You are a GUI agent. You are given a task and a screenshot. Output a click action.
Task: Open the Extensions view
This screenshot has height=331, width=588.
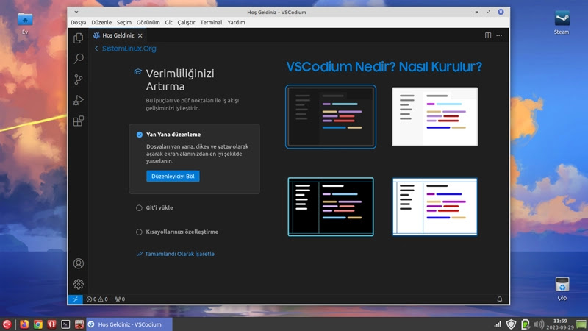pos(79,121)
